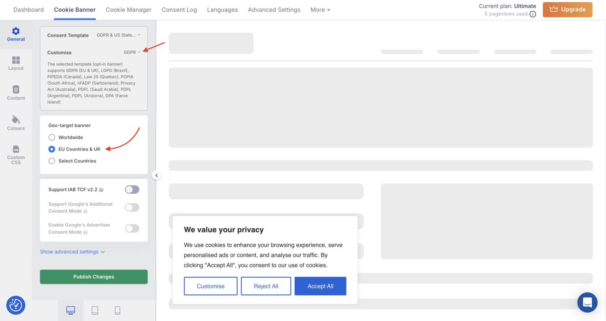Click the Upgrade button
Image resolution: width=606 pixels, height=321 pixels.
(567, 9)
